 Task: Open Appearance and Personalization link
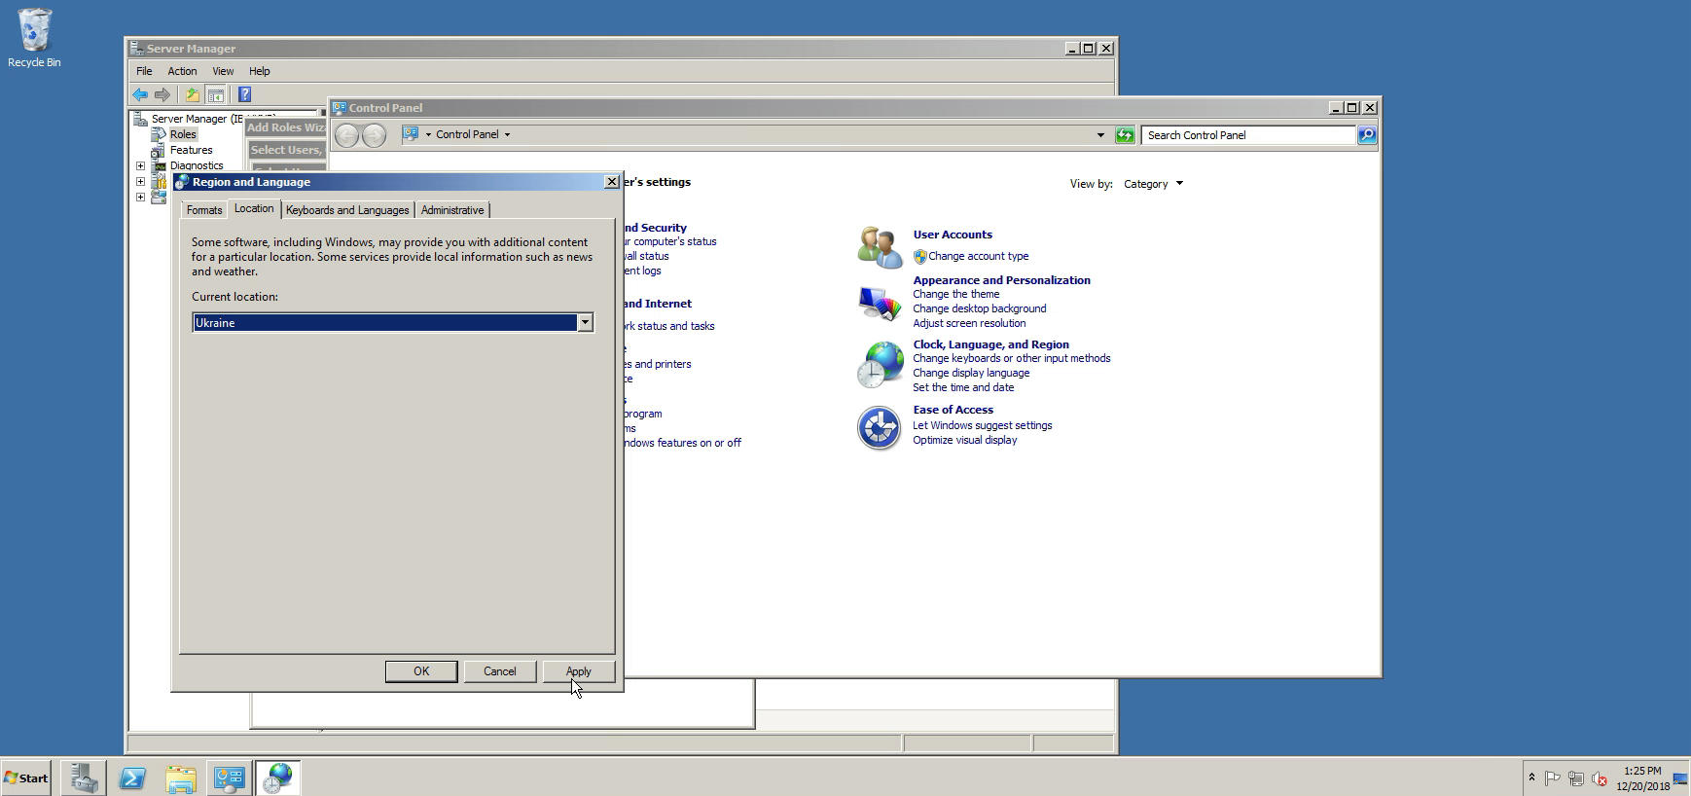click(1001, 280)
